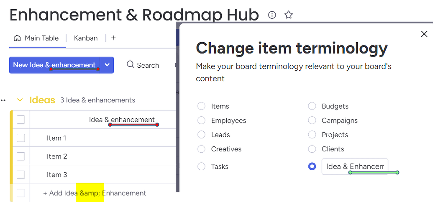The image size is (433, 202).
Task: Pick the Campaigns radio option
Action: (312, 120)
